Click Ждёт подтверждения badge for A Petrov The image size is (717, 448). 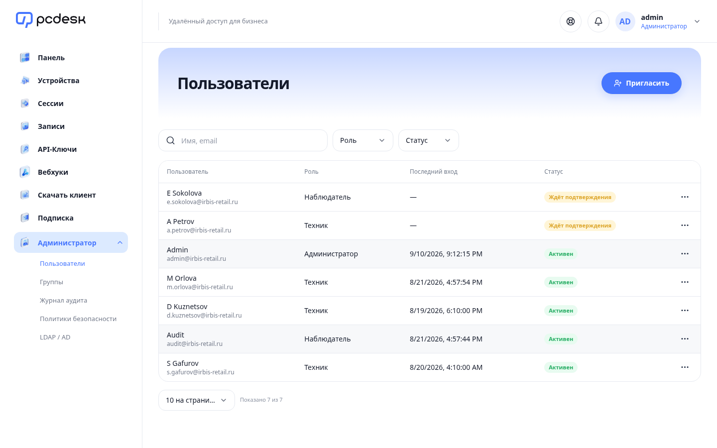(x=580, y=225)
